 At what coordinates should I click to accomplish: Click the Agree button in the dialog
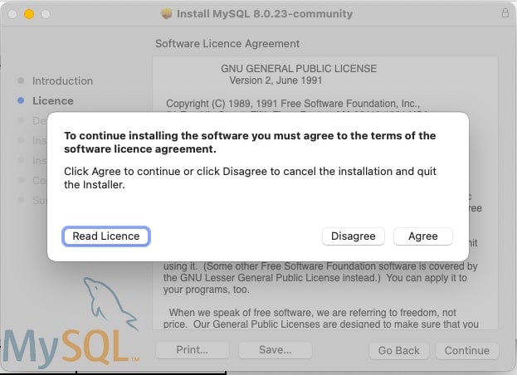point(423,236)
